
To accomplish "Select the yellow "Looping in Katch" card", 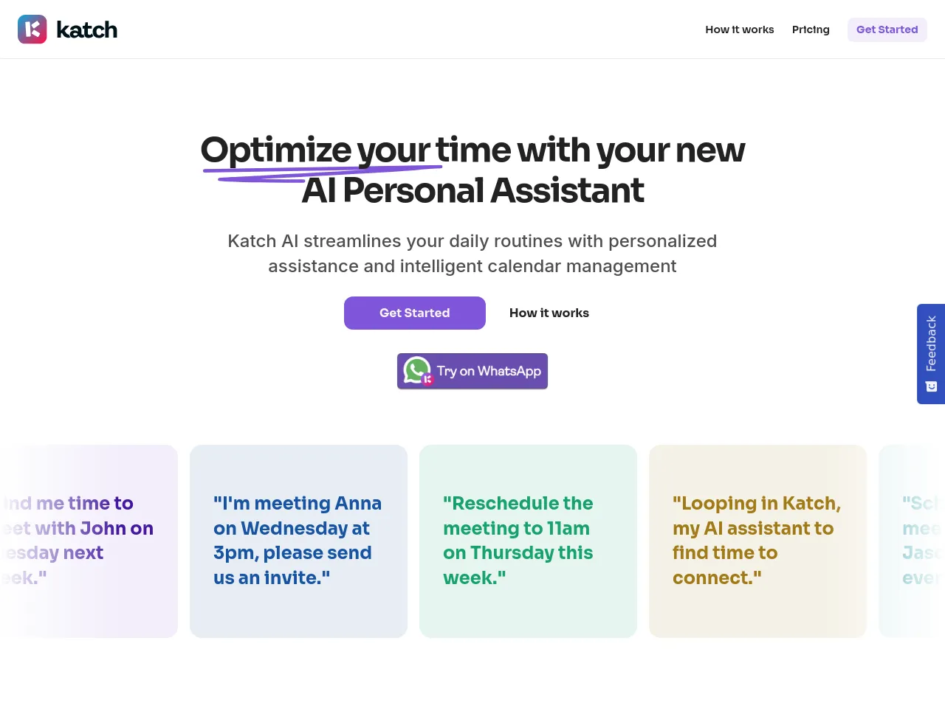I will [757, 541].
